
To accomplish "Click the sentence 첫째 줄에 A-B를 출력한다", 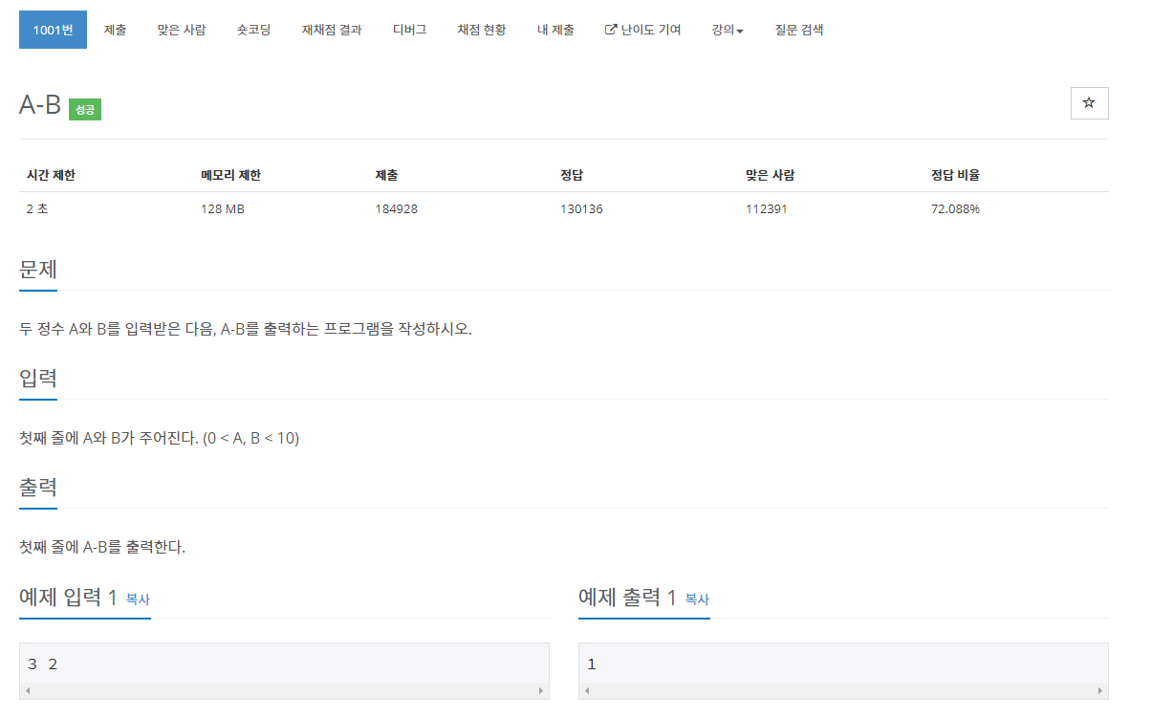I will (102, 548).
